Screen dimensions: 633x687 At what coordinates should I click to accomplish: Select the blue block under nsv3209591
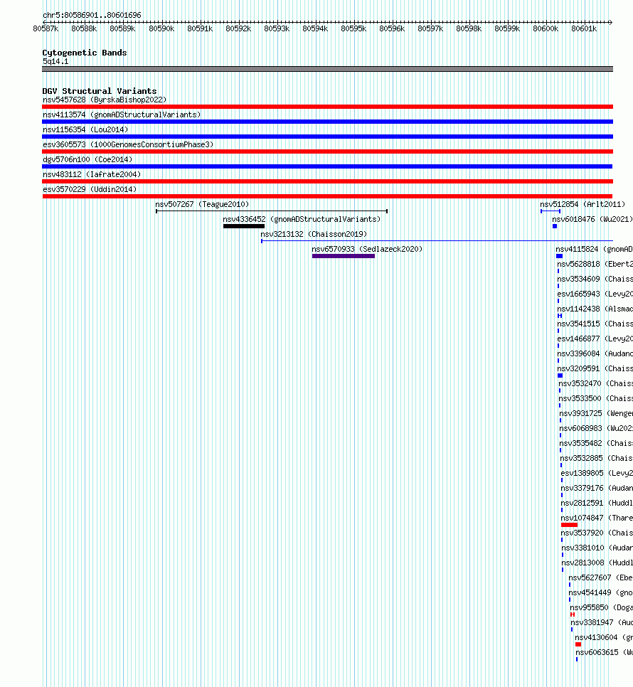pos(560,376)
